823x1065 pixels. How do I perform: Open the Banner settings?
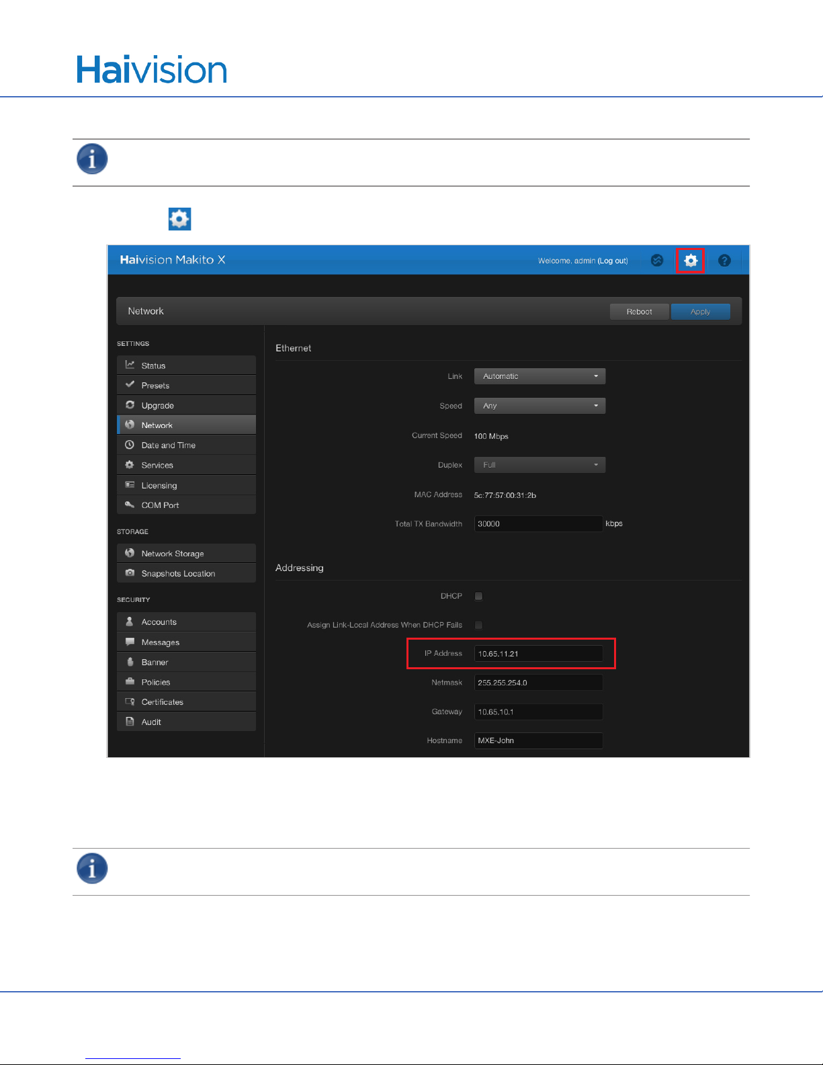click(x=186, y=662)
